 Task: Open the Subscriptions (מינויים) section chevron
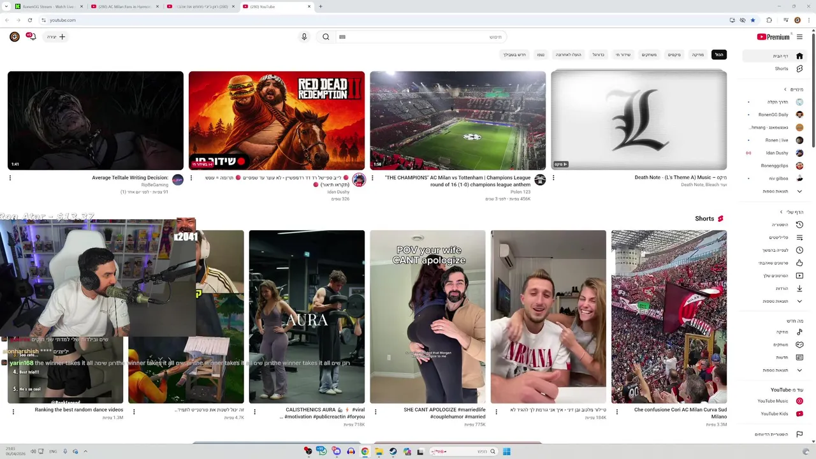click(785, 89)
